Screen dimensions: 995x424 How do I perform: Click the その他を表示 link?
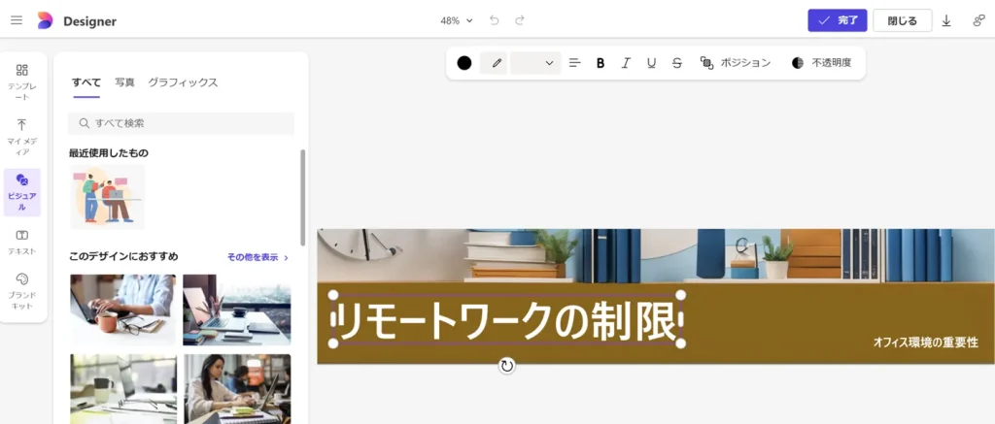257,257
